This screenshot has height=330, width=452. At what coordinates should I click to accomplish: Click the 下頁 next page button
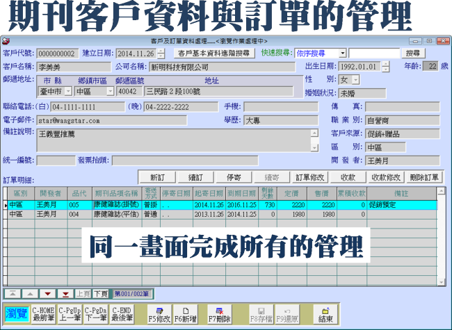(x=100, y=294)
